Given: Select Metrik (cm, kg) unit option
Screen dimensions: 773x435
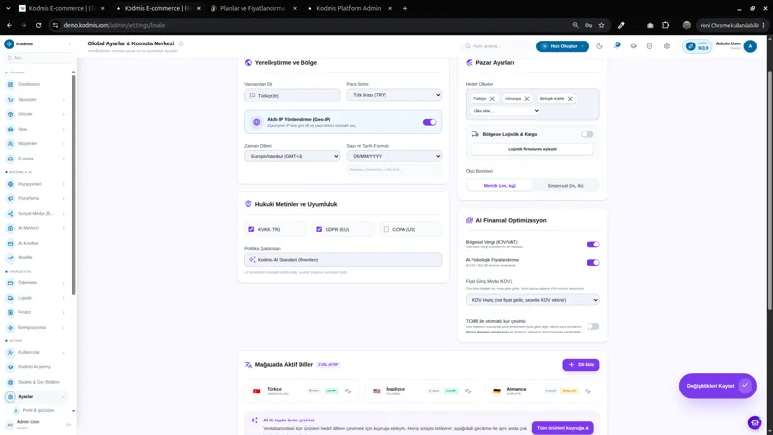Looking at the screenshot, I should [x=500, y=186].
